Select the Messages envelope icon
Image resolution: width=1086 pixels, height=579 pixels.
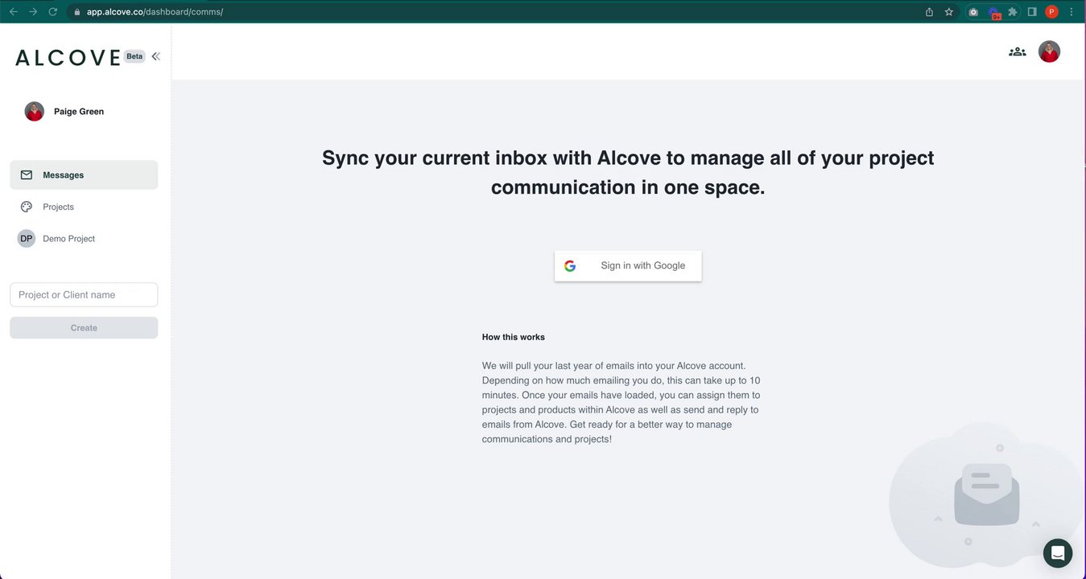click(27, 175)
